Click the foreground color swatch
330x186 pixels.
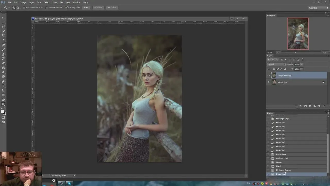click(x=2, y=112)
